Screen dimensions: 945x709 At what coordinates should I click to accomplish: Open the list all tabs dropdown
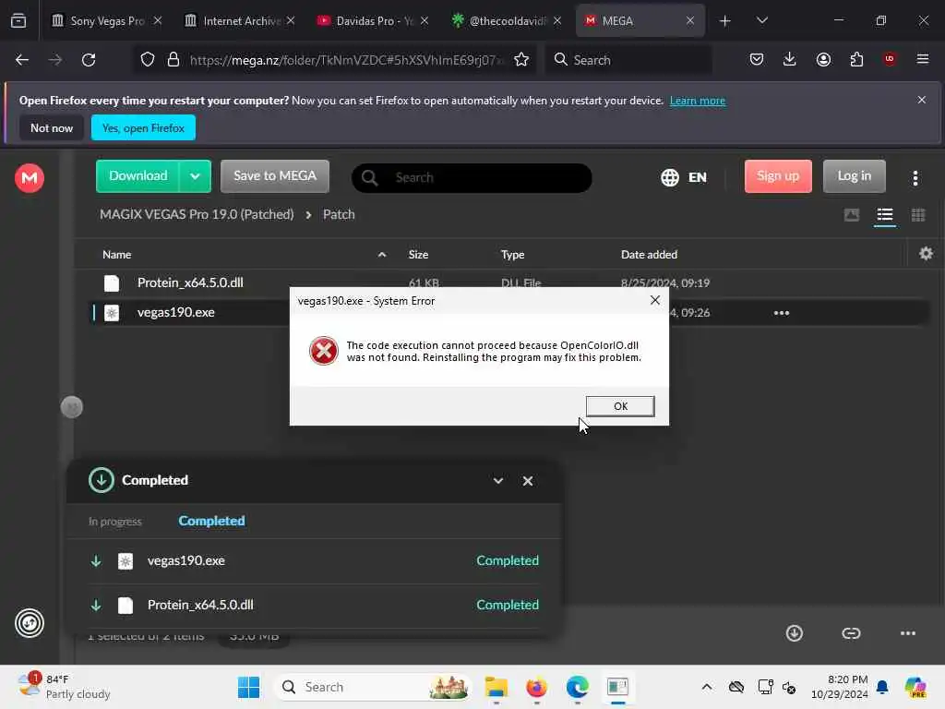click(x=761, y=21)
